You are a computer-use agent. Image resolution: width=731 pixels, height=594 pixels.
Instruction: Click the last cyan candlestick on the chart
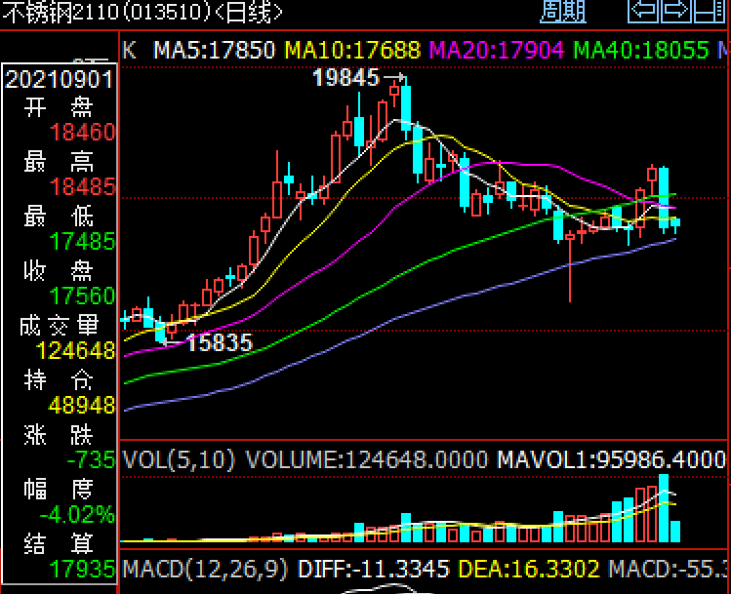(x=675, y=223)
